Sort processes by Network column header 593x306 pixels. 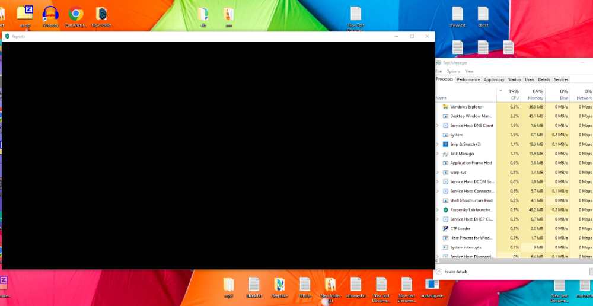[x=582, y=94]
